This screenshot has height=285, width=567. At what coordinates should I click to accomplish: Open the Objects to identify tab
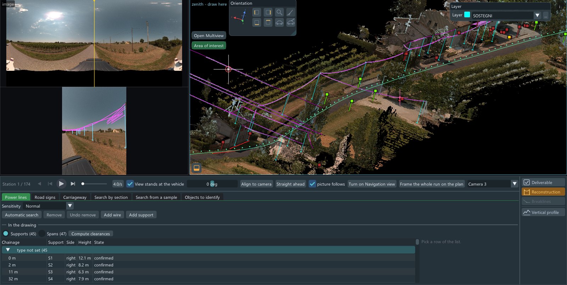pos(202,197)
